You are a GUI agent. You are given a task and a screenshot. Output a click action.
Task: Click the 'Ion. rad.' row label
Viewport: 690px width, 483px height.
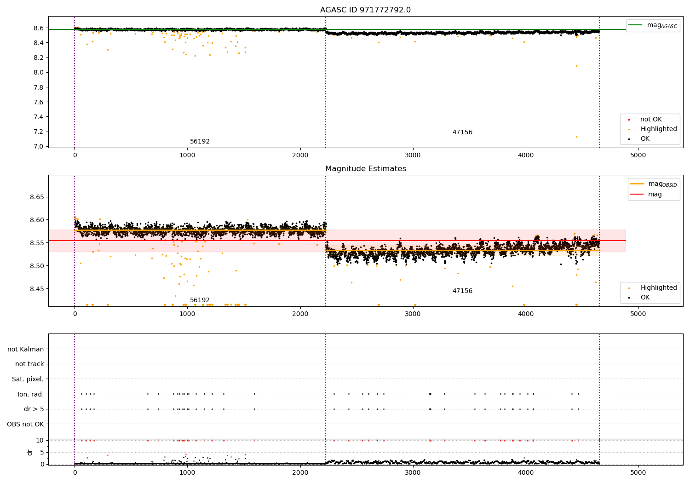31,394
